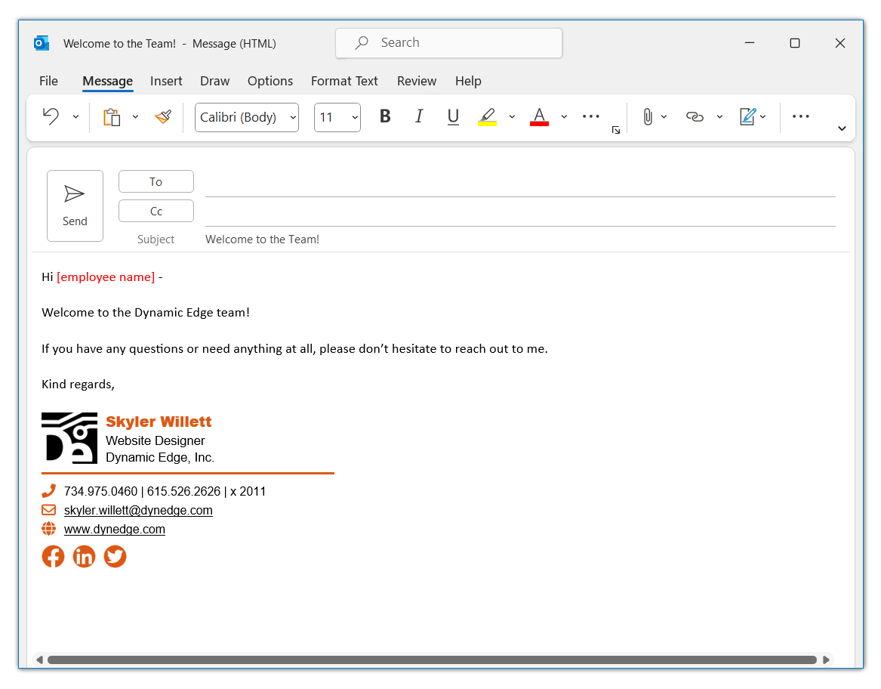Click the "Kind regards," line
Viewport: 881px width, 689px height.
(78, 384)
